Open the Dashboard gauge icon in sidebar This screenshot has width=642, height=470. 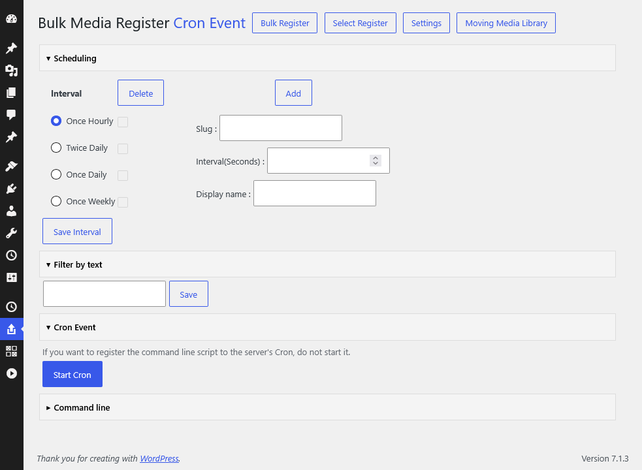click(12, 19)
